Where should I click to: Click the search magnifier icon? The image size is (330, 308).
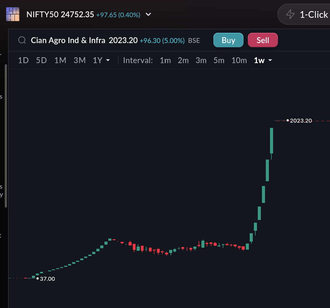coord(22,40)
